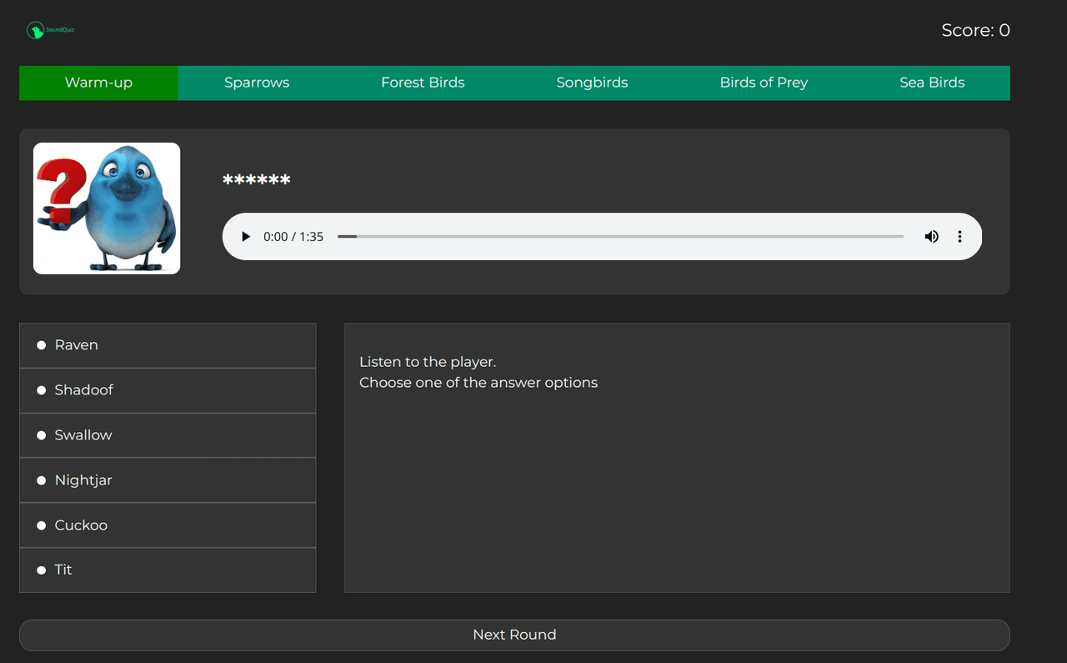1067x663 pixels.
Task: Select the Raven answer option
Action: pos(168,345)
